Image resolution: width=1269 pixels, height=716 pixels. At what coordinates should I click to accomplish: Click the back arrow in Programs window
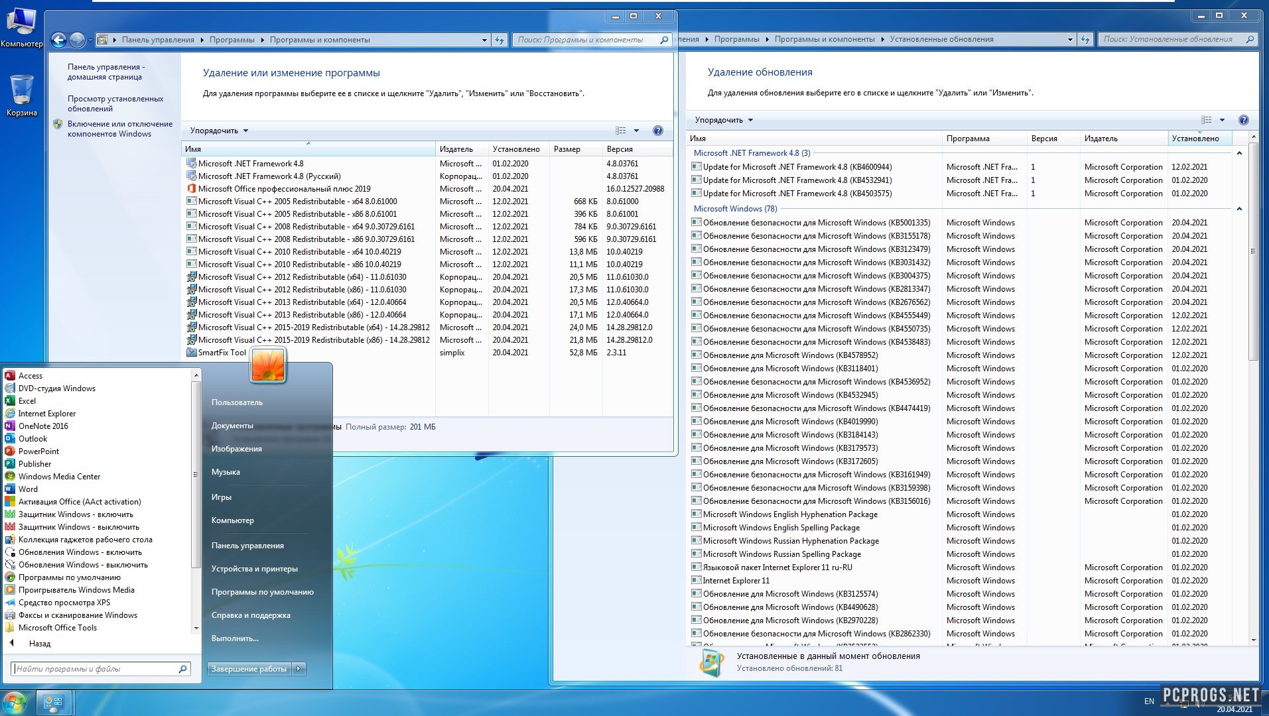(x=58, y=40)
